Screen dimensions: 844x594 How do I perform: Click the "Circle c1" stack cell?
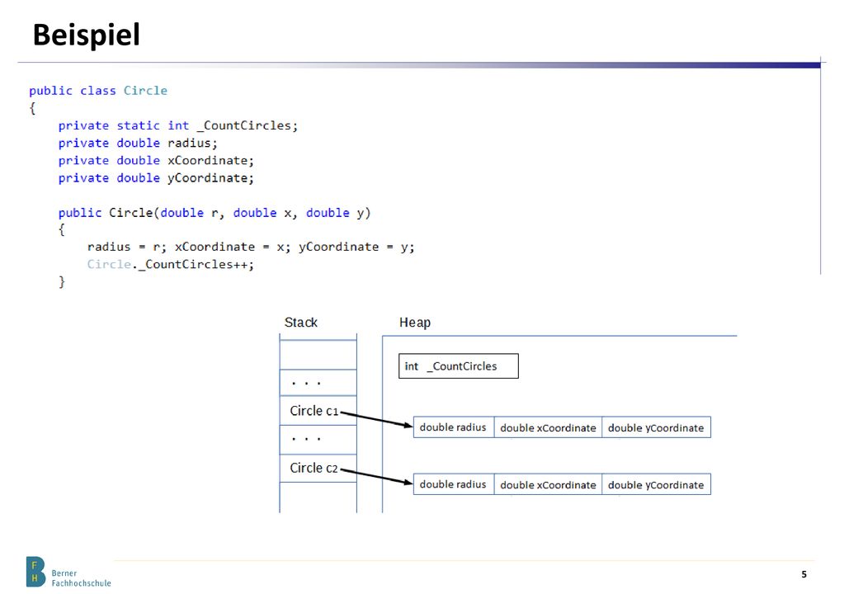[318, 411]
